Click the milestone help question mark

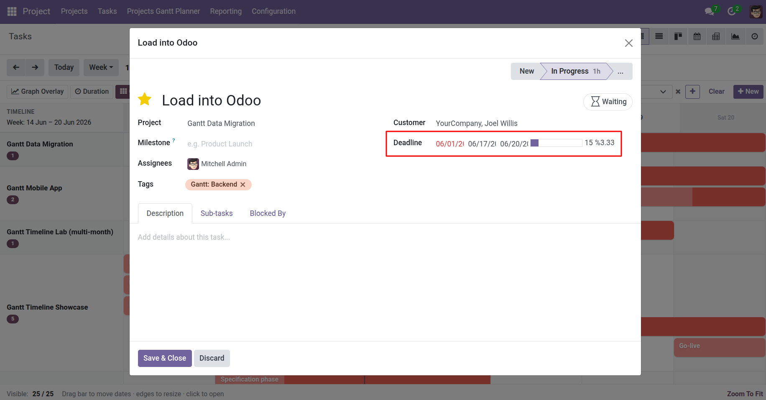tap(174, 141)
